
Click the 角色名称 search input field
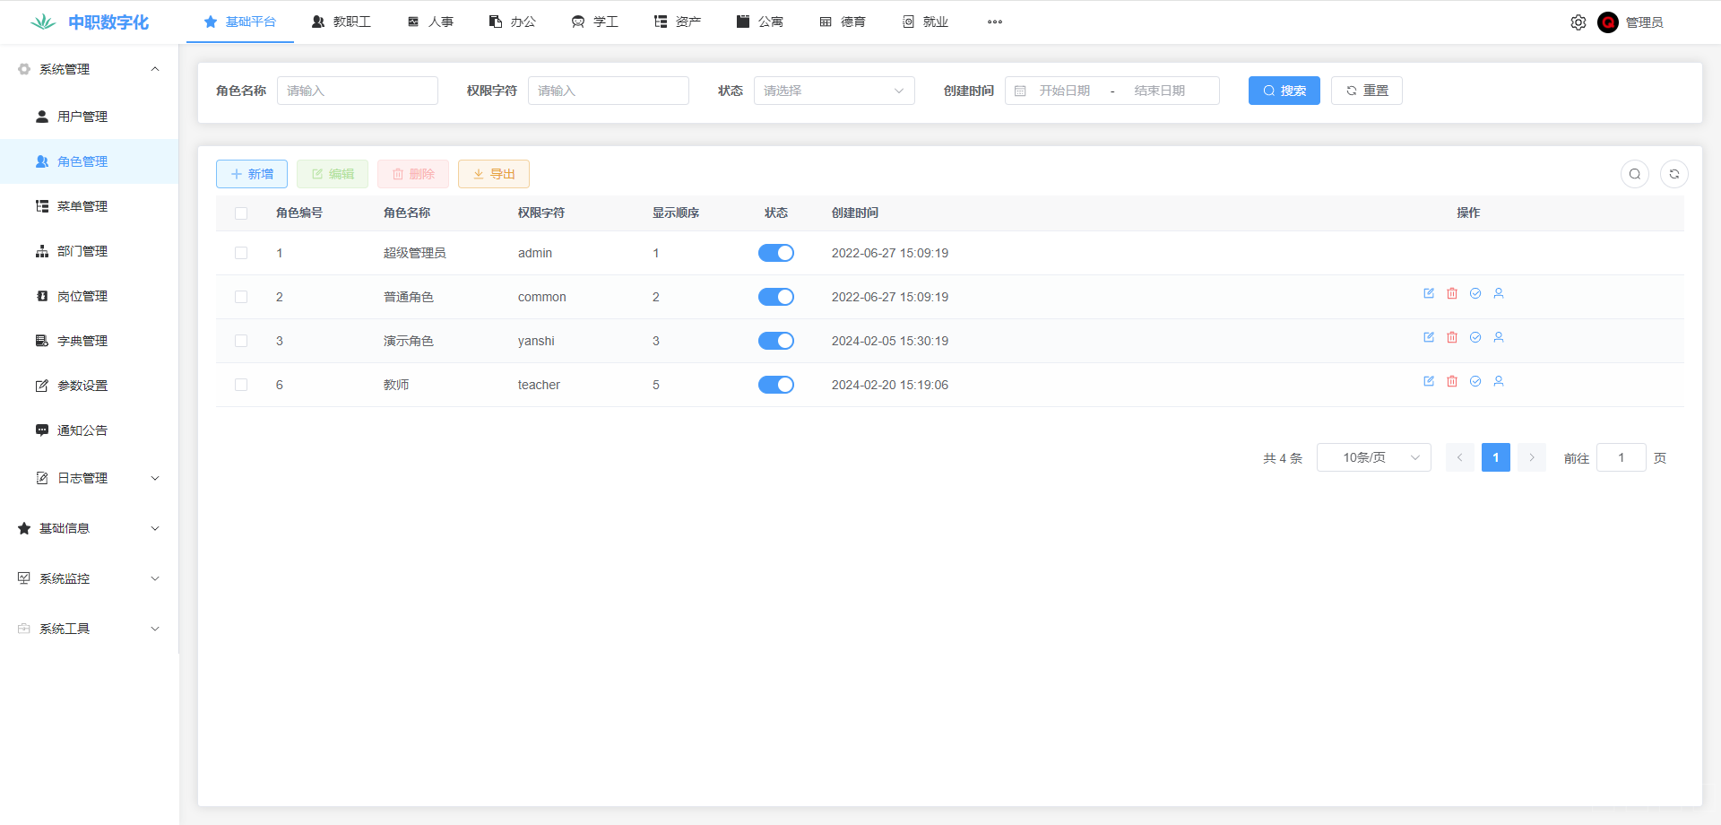358,91
